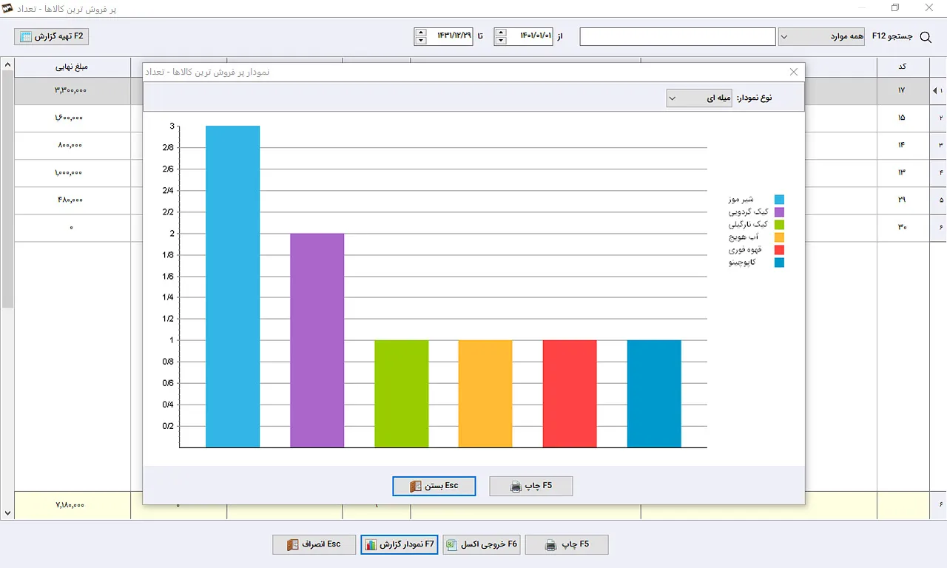The width and height of the screenshot is (947, 568).
Task: Click the total sum cell ۷,۱۸۰,۰۰۰
Action: pyautogui.click(x=72, y=505)
